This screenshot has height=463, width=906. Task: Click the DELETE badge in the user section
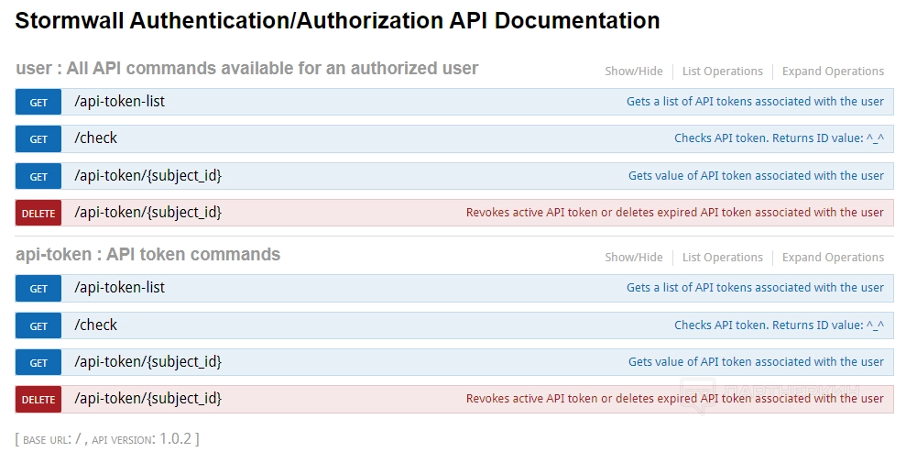(x=38, y=214)
